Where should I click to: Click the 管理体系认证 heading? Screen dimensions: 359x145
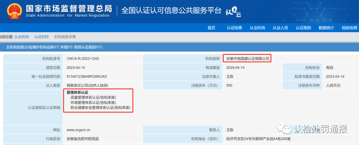[x=77, y=92]
